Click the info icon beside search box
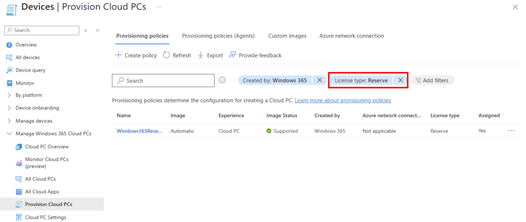526x222 pixels. coord(222,80)
